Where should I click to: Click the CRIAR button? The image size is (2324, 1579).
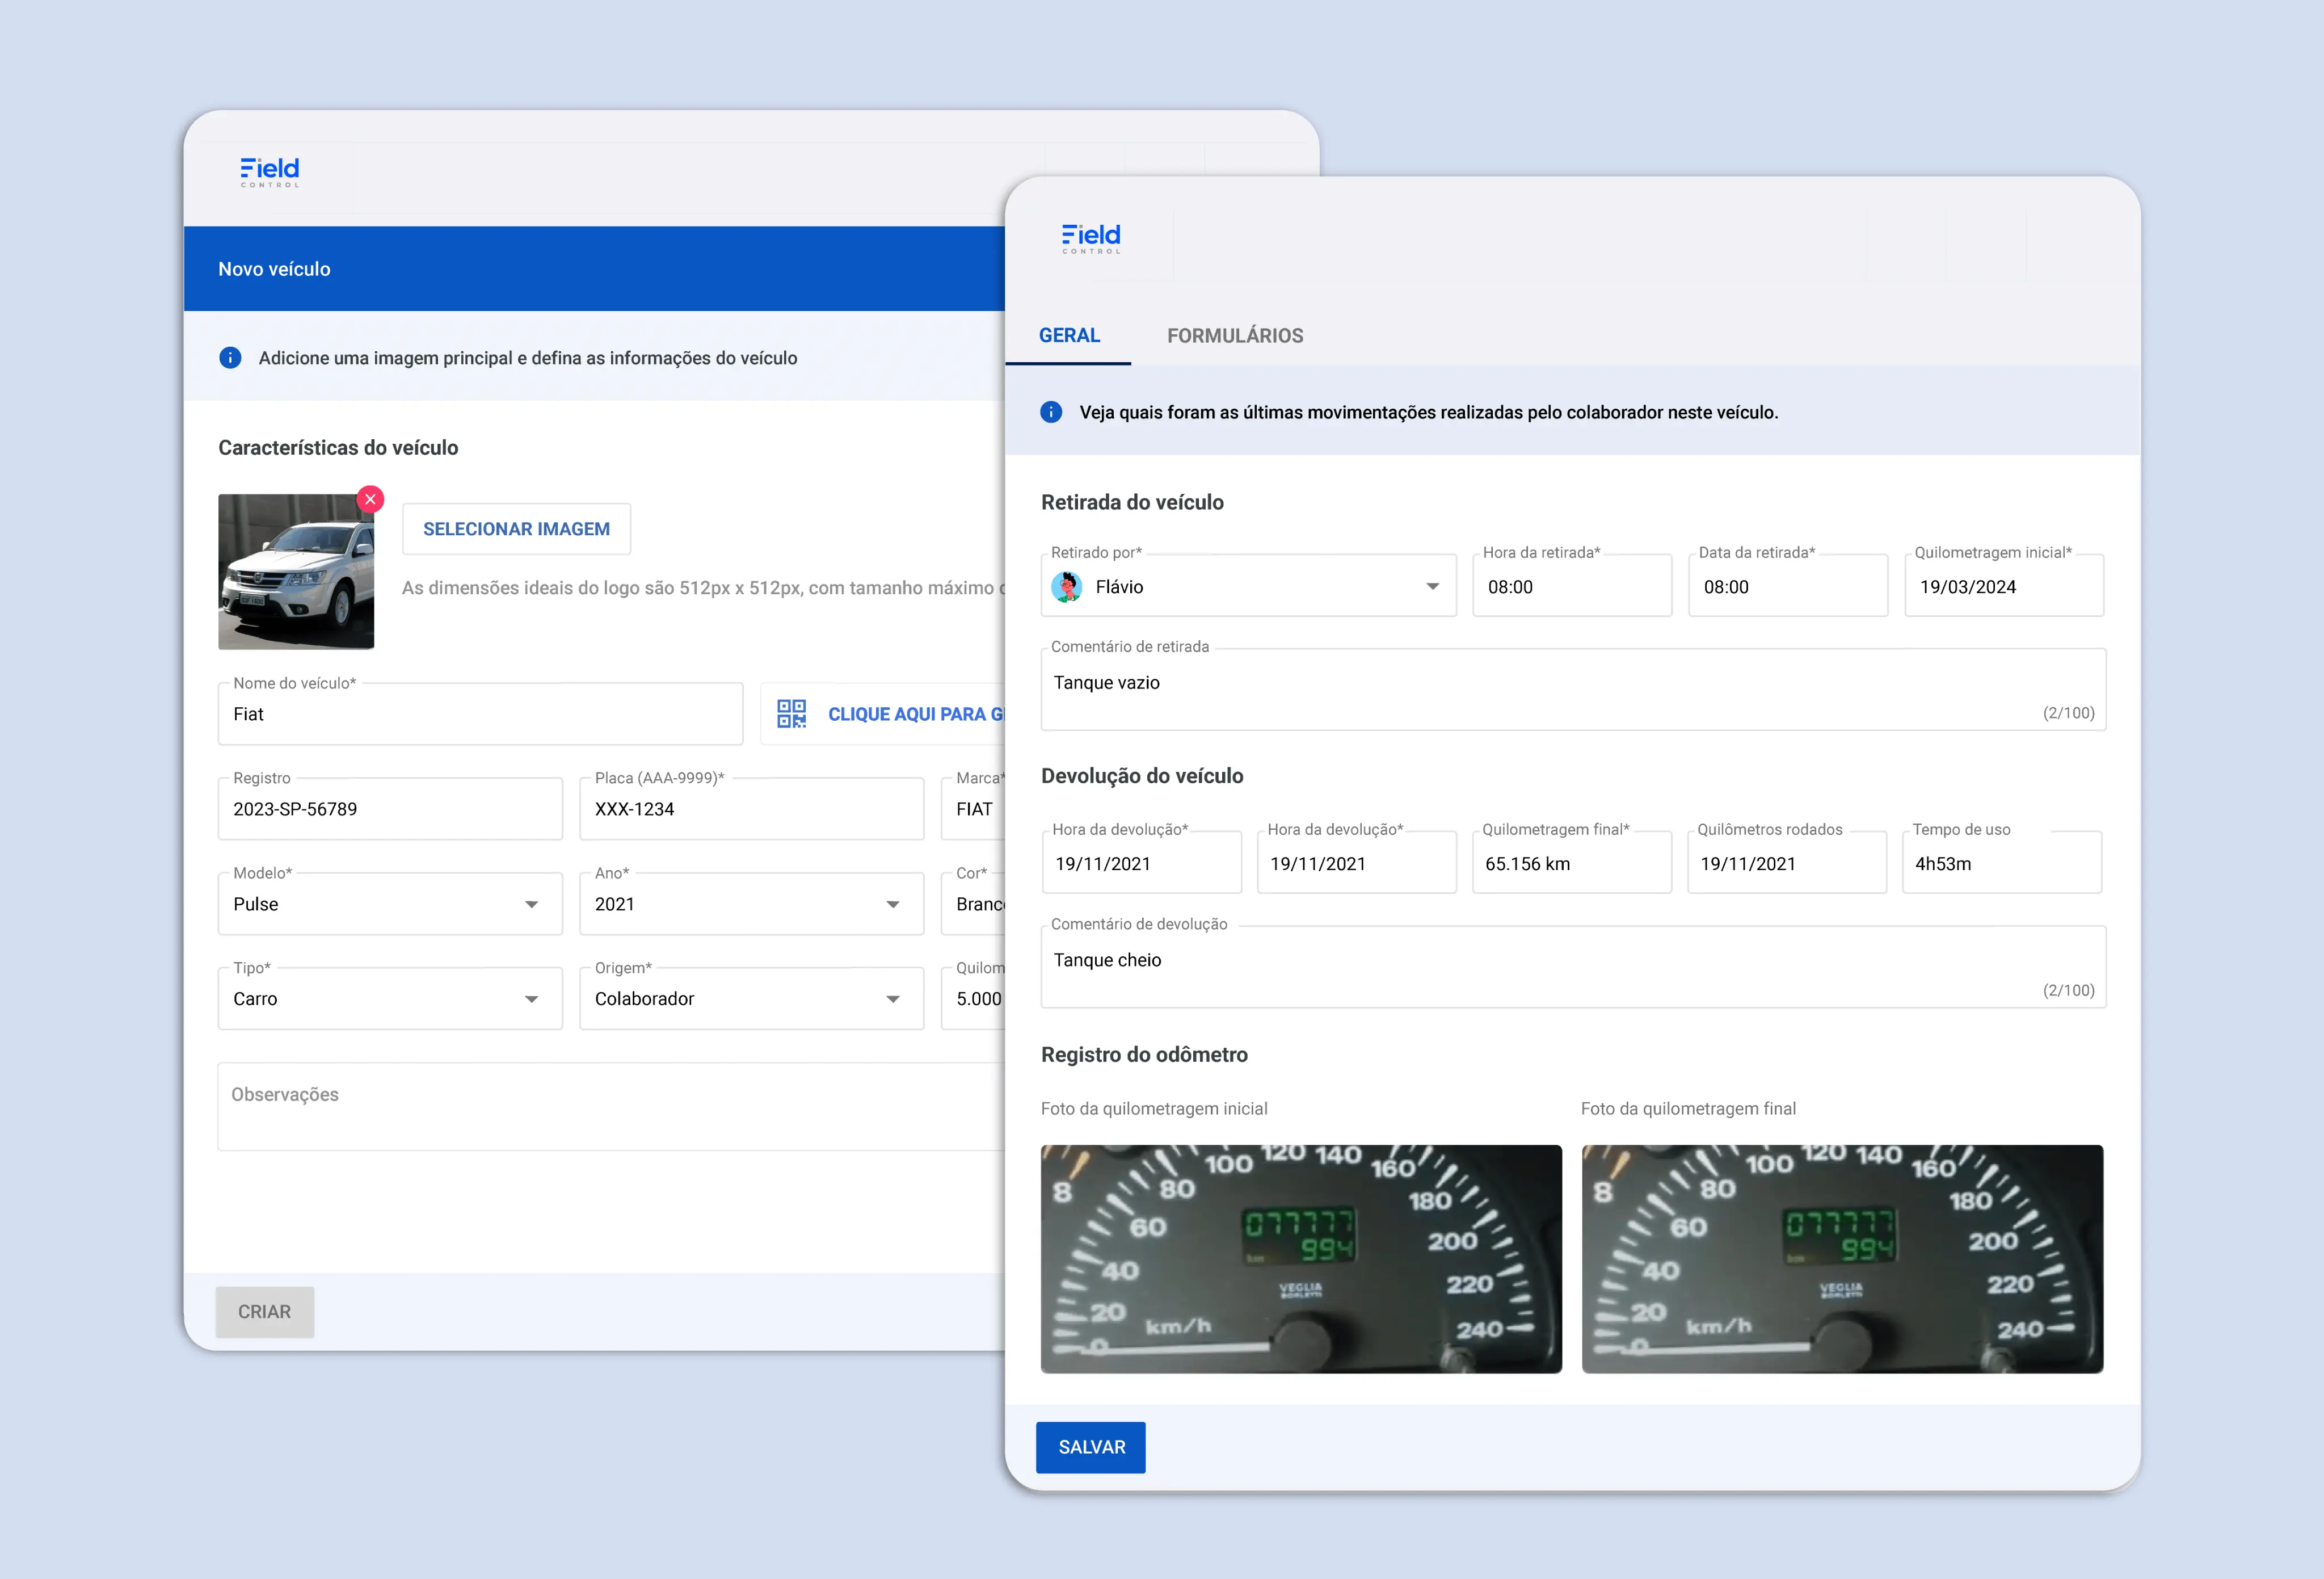pyautogui.click(x=264, y=1311)
